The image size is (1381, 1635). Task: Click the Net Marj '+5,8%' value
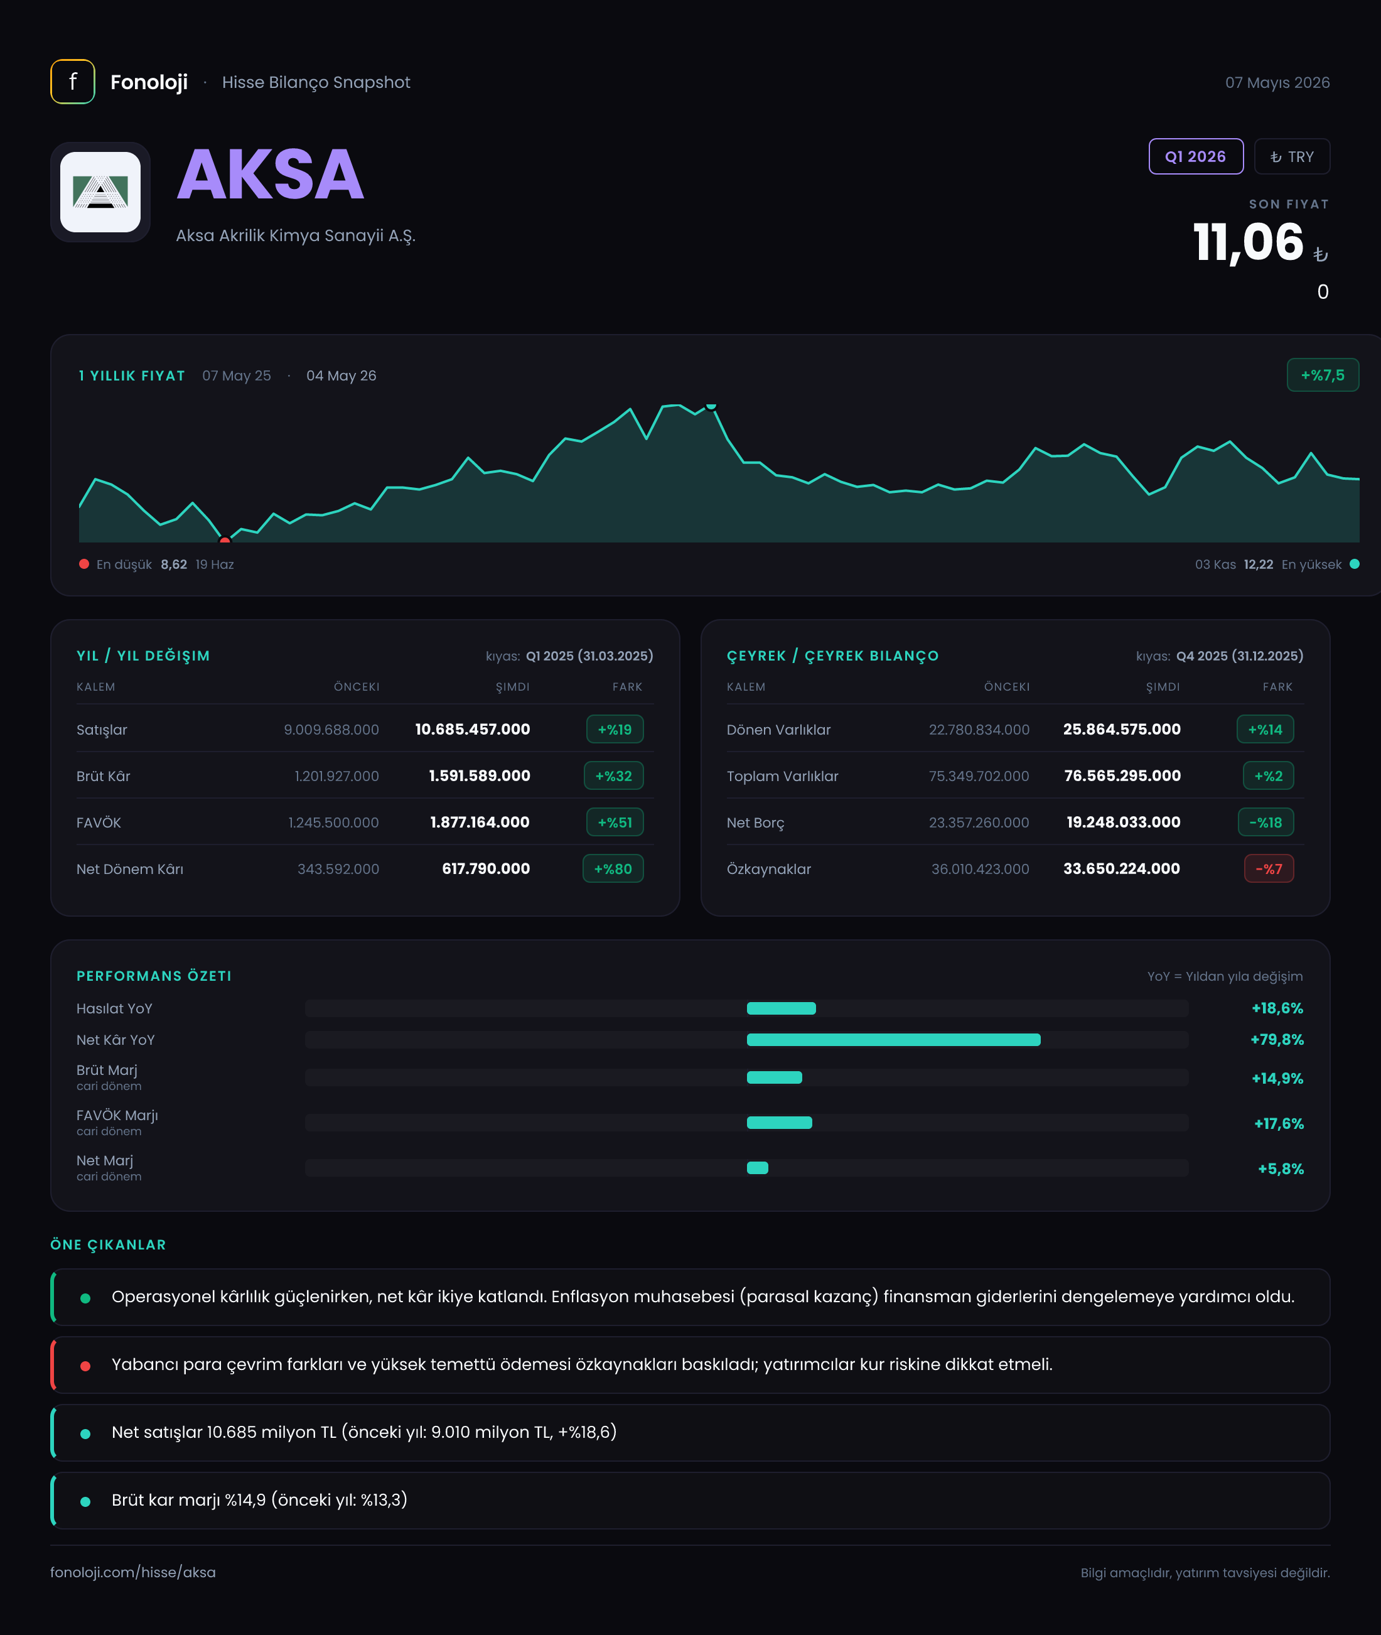pos(1281,1169)
